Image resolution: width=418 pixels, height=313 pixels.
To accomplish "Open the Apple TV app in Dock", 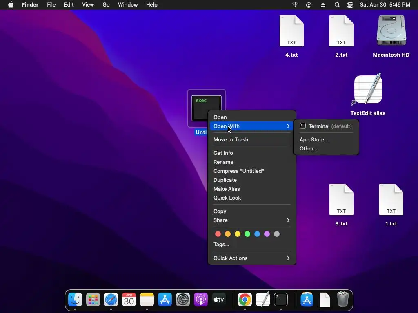I will 219,300.
